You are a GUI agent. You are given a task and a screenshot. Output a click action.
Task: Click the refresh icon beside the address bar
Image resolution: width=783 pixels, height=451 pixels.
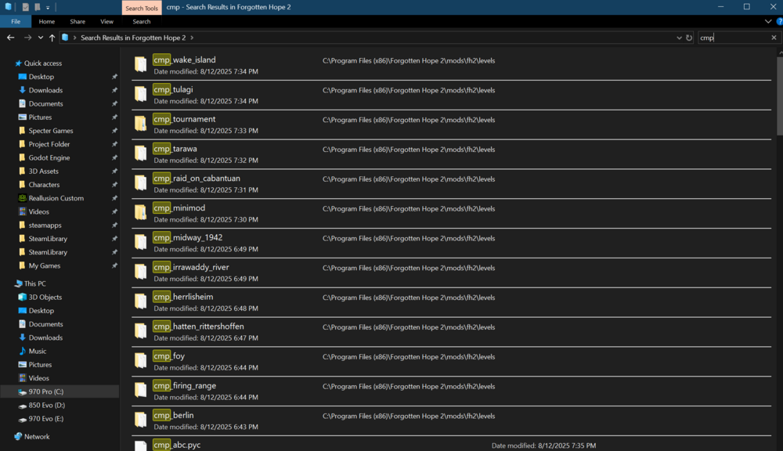tap(689, 37)
